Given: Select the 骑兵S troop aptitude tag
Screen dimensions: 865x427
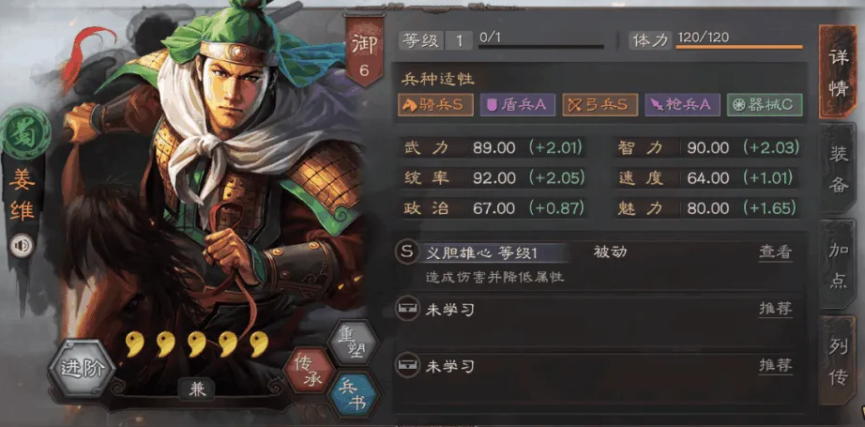Looking at the screenshot, I should coord(435,105).
